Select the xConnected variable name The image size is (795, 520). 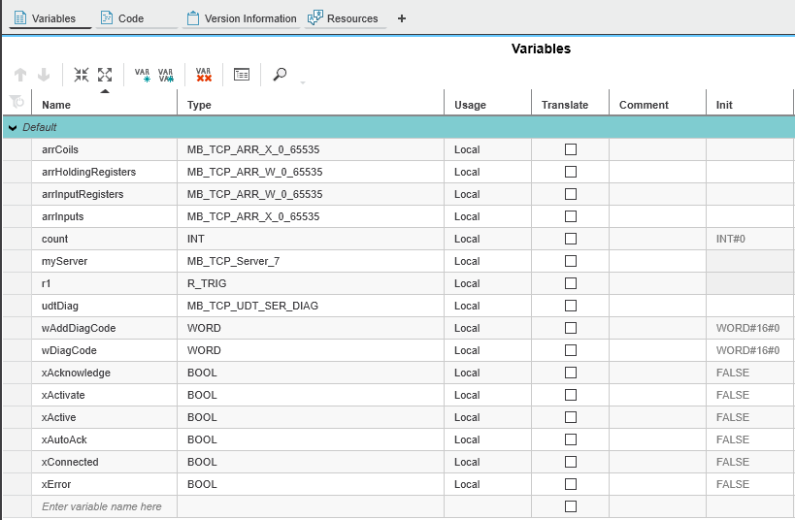click(x=70, y=462)
